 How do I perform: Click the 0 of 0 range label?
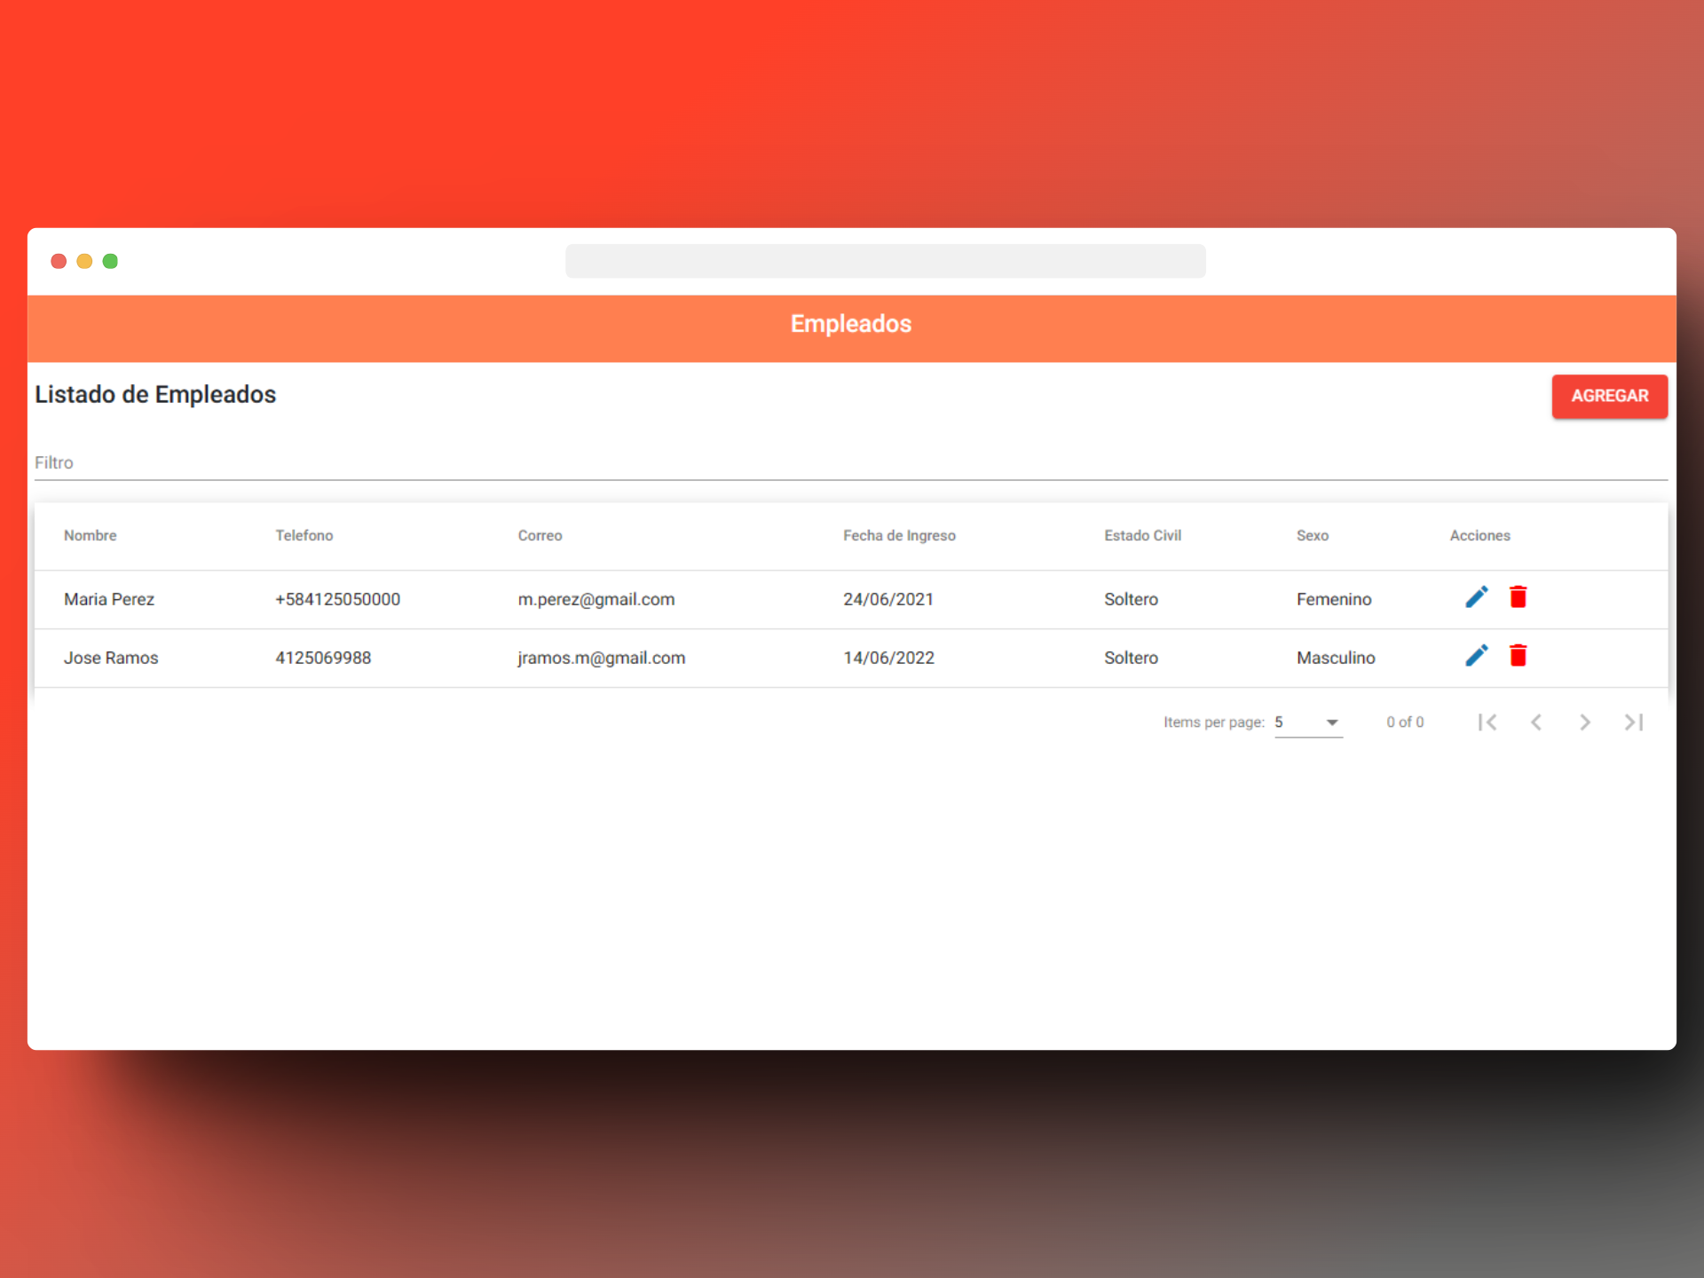click(x=1405, y=722)
